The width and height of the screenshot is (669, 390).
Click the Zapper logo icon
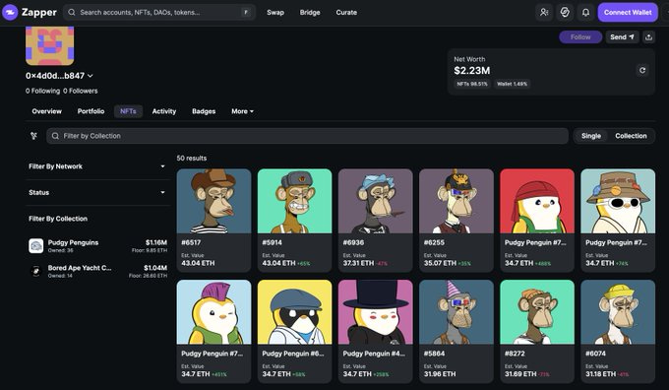(x=10, y=12)
